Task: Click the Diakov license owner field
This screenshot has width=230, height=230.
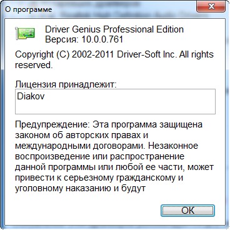Action: (x=115, y=102)
